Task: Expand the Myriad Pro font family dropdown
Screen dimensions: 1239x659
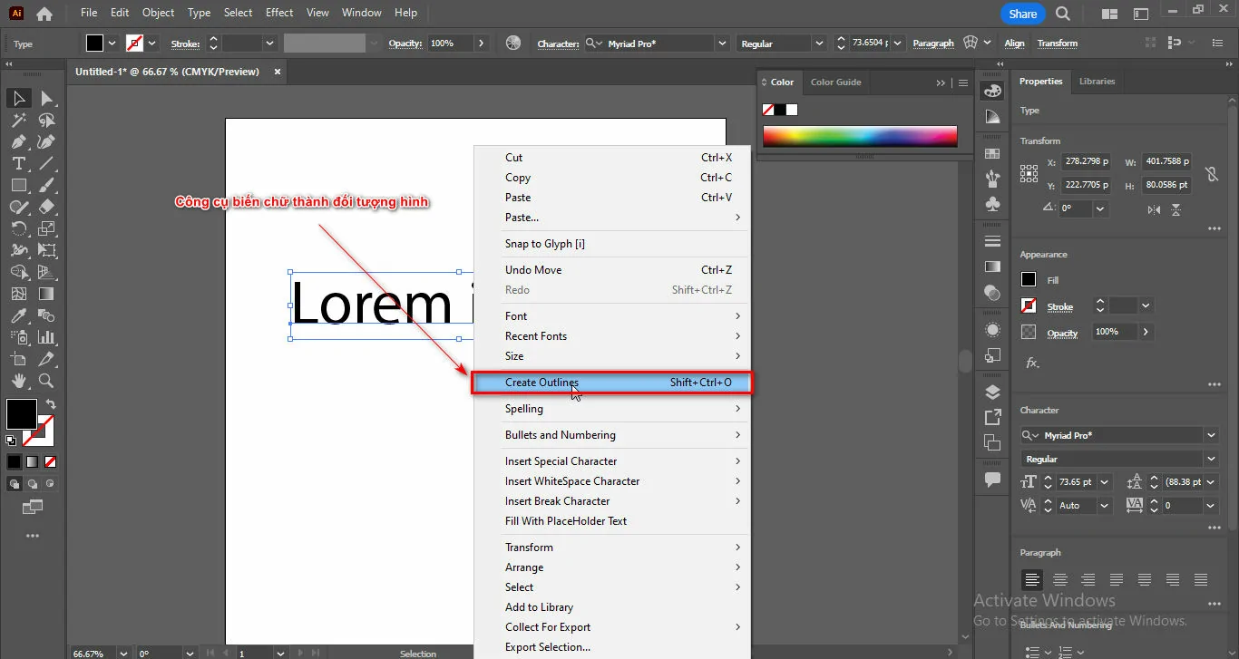Action: 1211,435
